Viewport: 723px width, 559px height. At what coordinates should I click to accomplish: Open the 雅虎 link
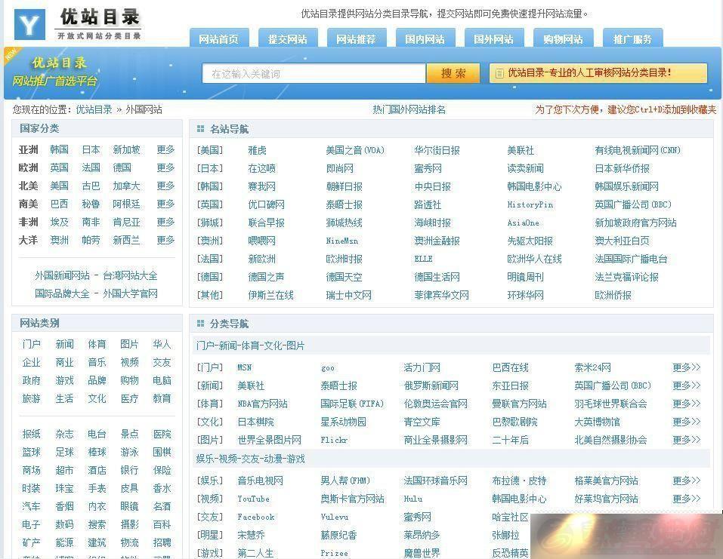coord(257,150)
